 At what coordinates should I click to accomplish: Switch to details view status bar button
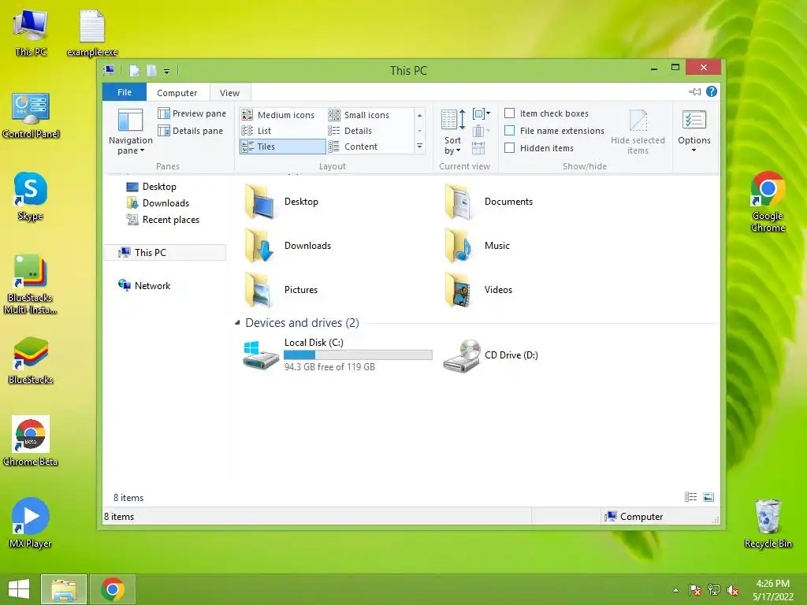coord(690,496)
